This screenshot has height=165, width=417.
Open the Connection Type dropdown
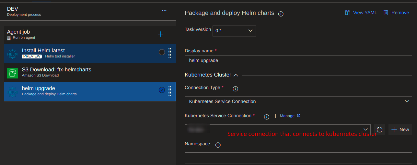tap(298, 101)
